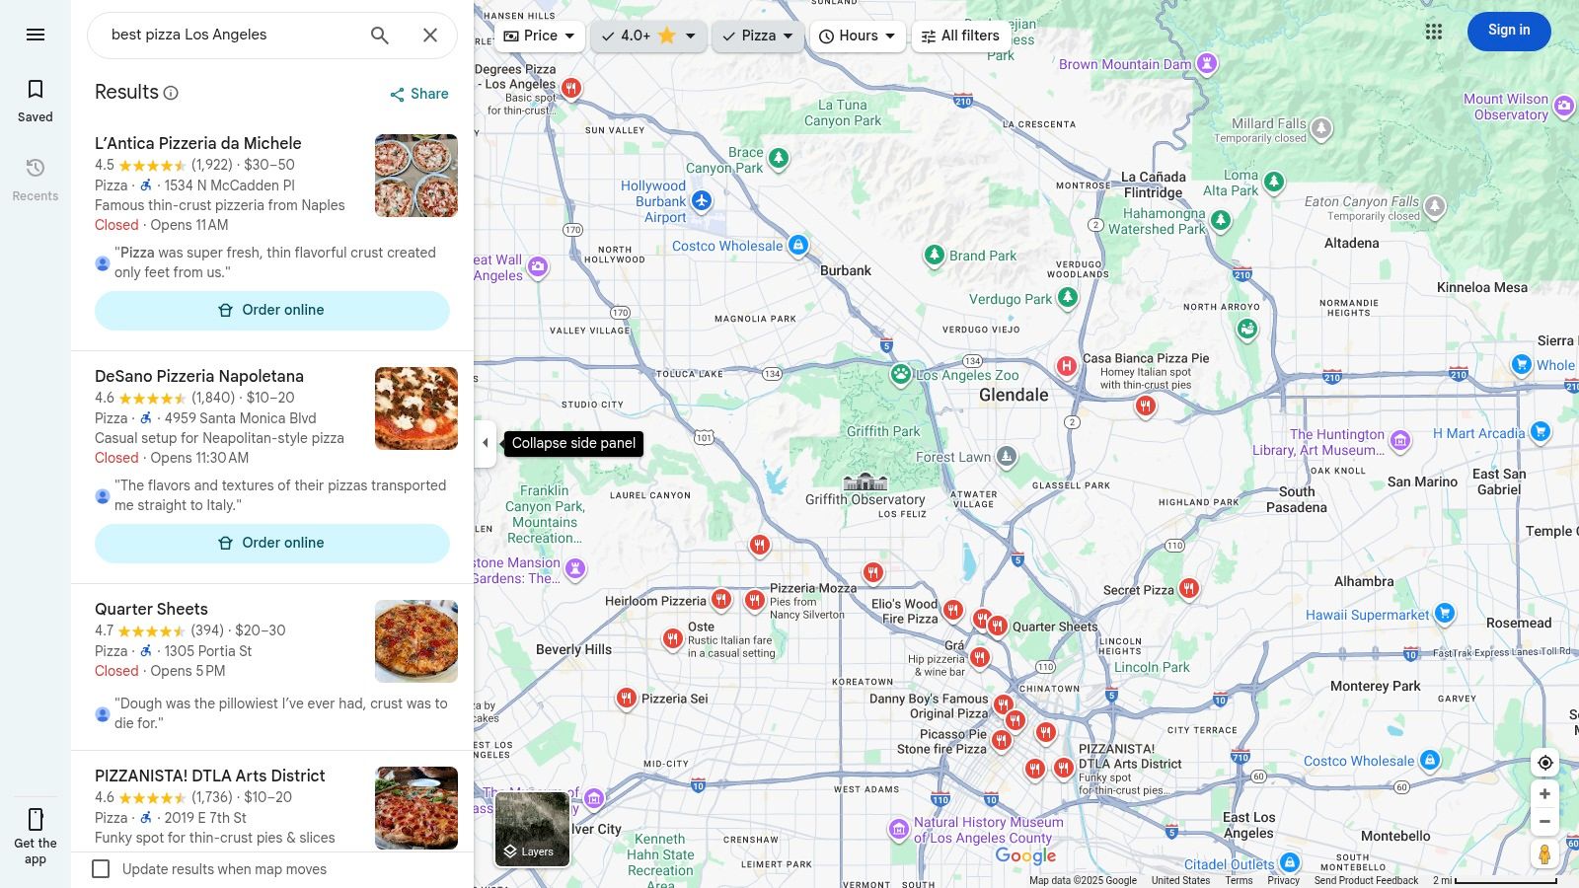The image size is (1579, 888).
Task: Open the Price filter dropdown
Action: [540, 36]
